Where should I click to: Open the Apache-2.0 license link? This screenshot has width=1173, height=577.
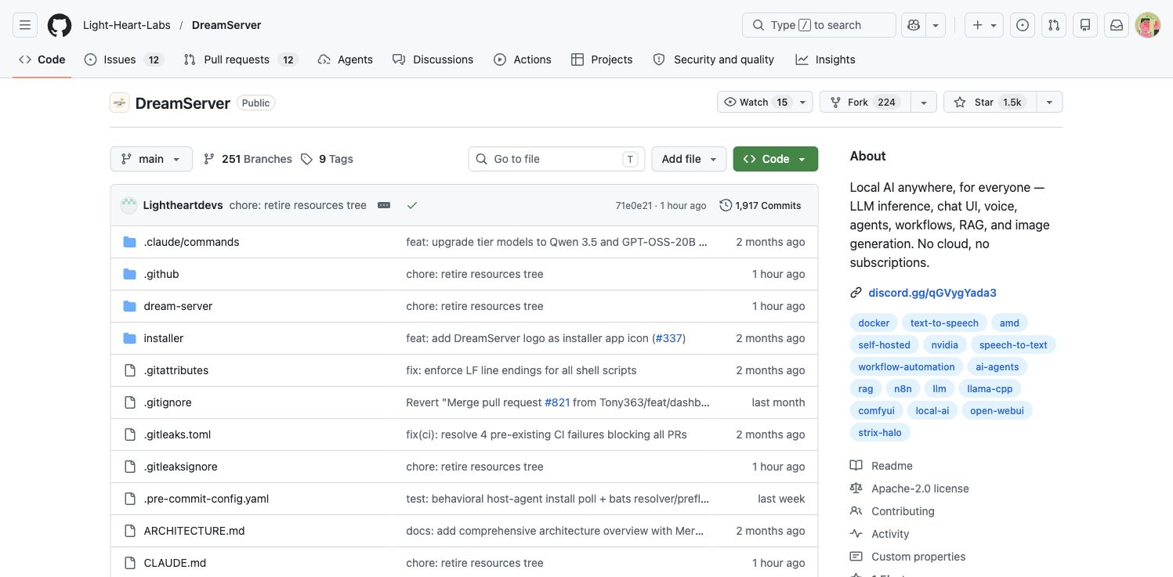tap(920, 489)
